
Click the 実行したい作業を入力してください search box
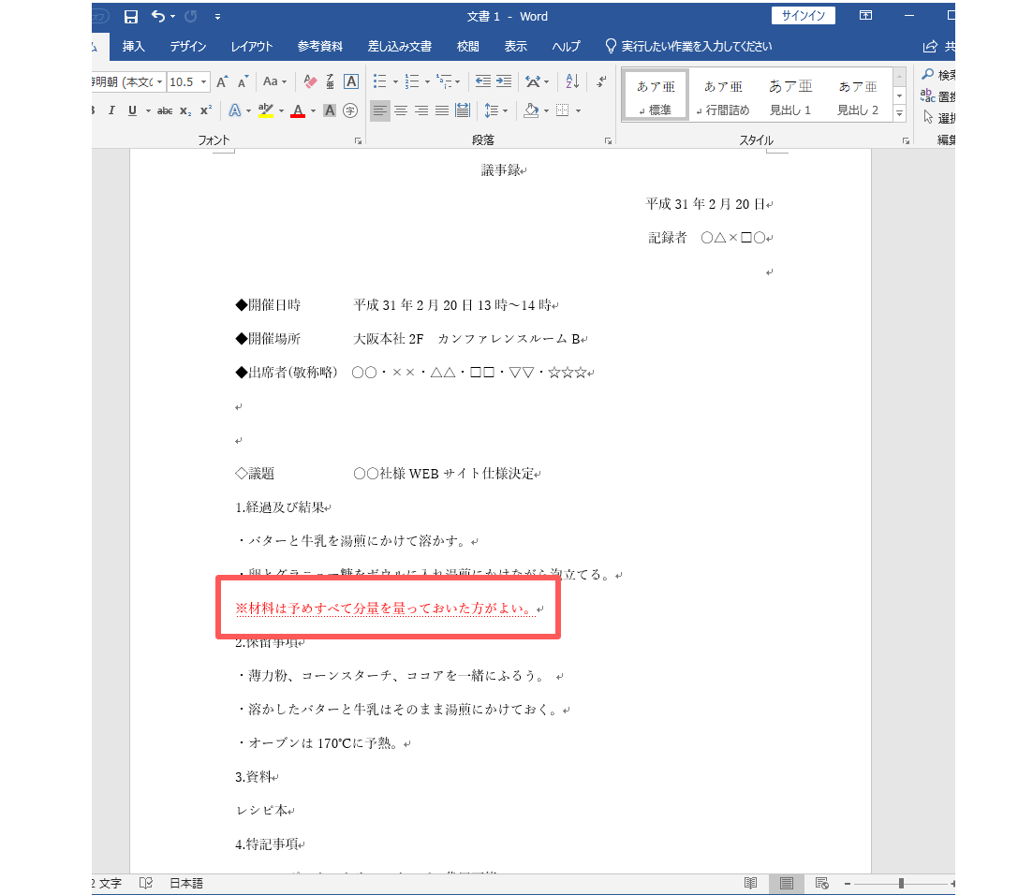coord(689,46)
